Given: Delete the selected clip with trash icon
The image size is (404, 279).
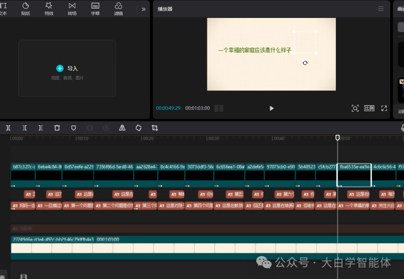Looking at the screenshot, I should click(x=57, y=128).
